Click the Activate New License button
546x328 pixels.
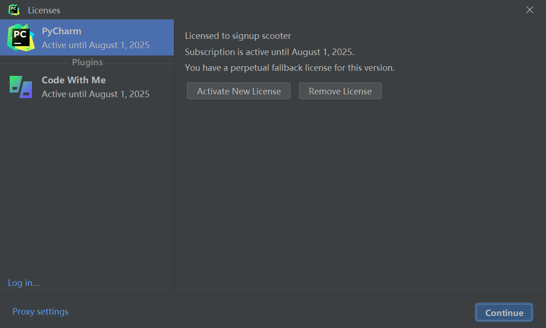(239, 91)
